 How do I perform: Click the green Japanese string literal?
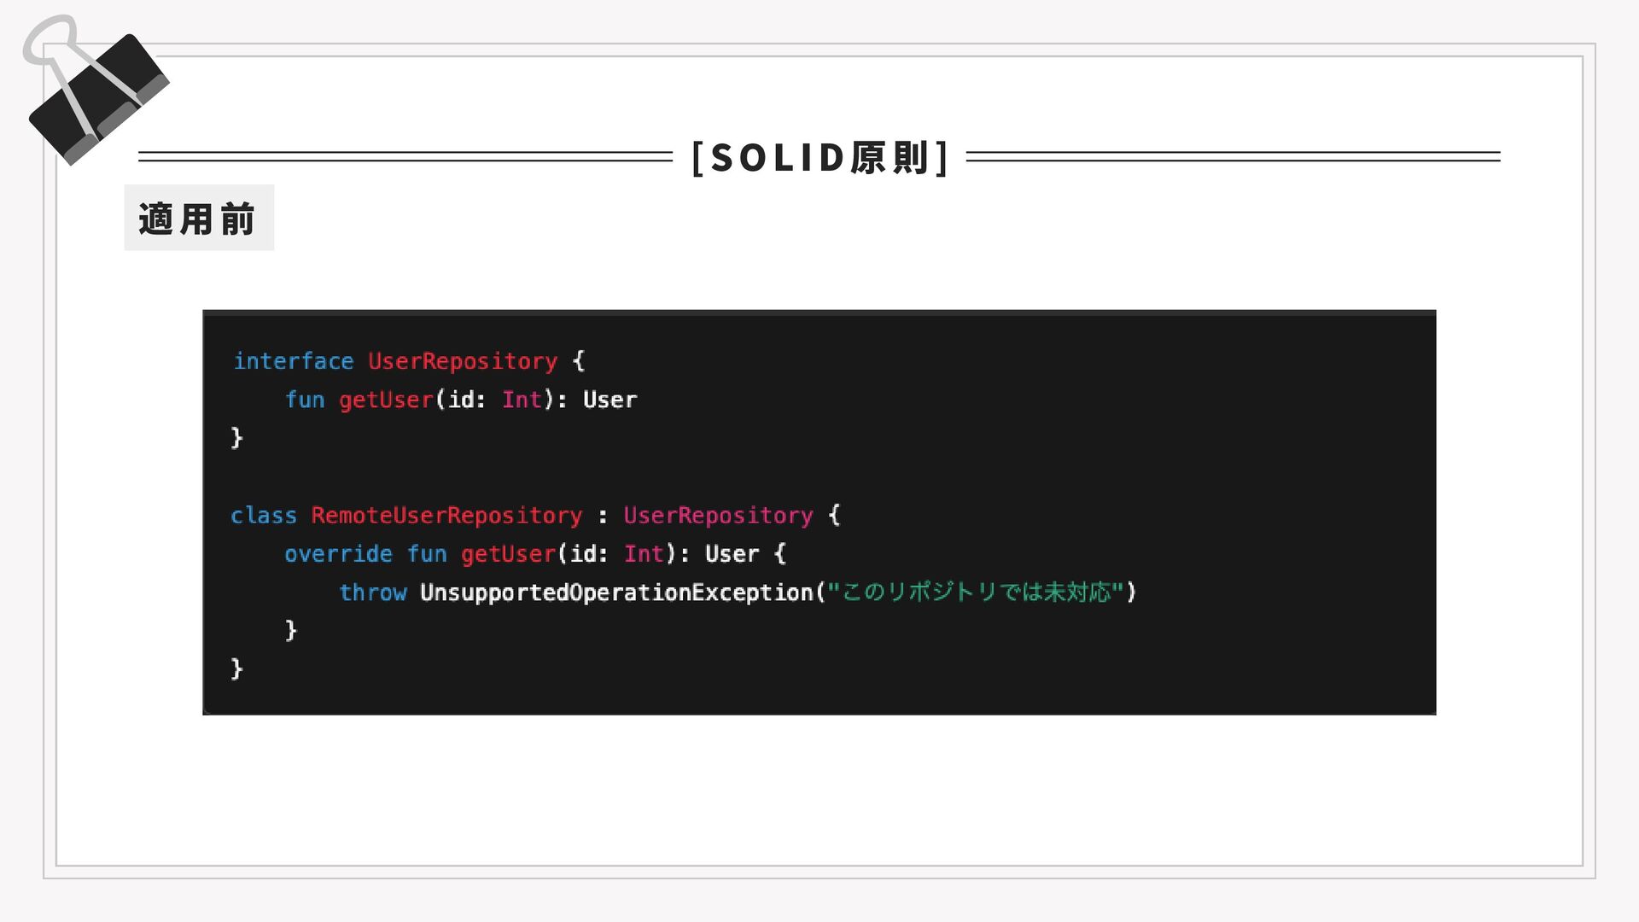(x=976, y=592)
